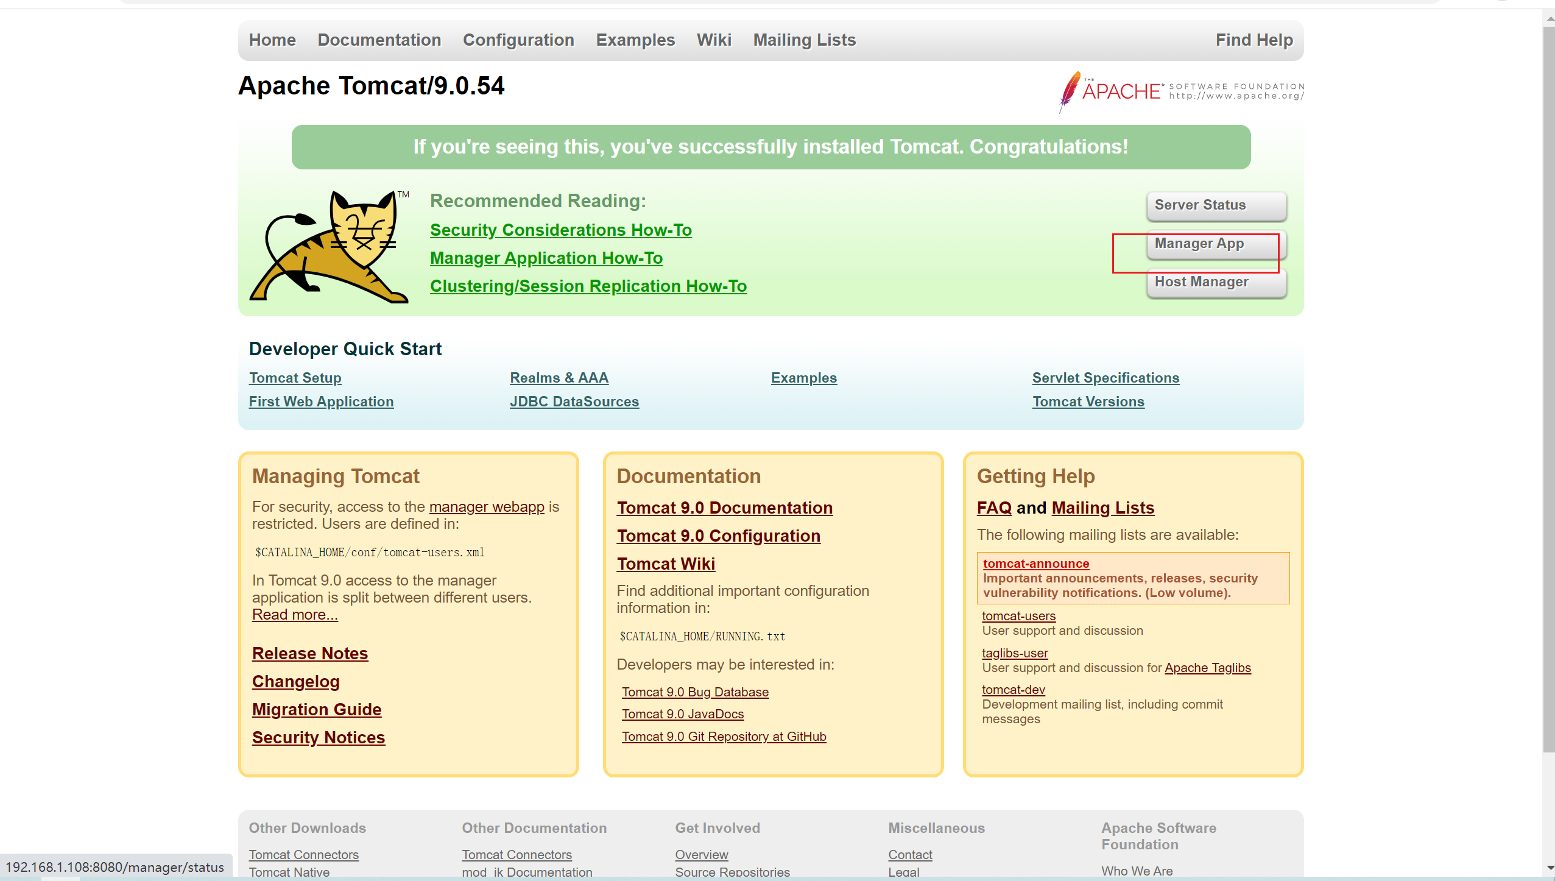Open the Wiki navigation item

coord(714,40)
